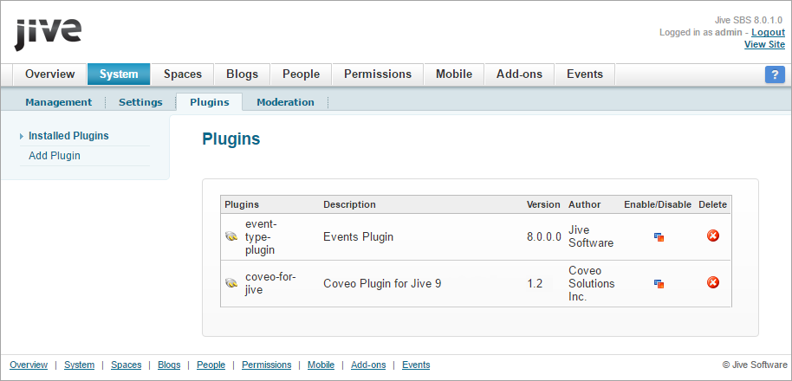Image resolution: width=792 pixels, height=381 pixels.
Task: Click the Plugins column header in table
Action: point(242,205)
